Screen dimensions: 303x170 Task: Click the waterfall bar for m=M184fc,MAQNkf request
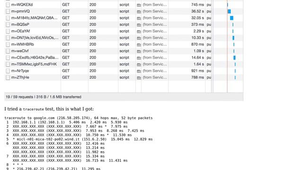[x=232, y=18]
